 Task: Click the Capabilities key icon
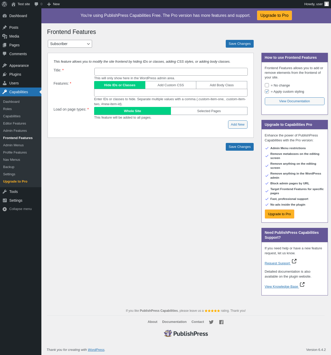(x=5, y=92)
